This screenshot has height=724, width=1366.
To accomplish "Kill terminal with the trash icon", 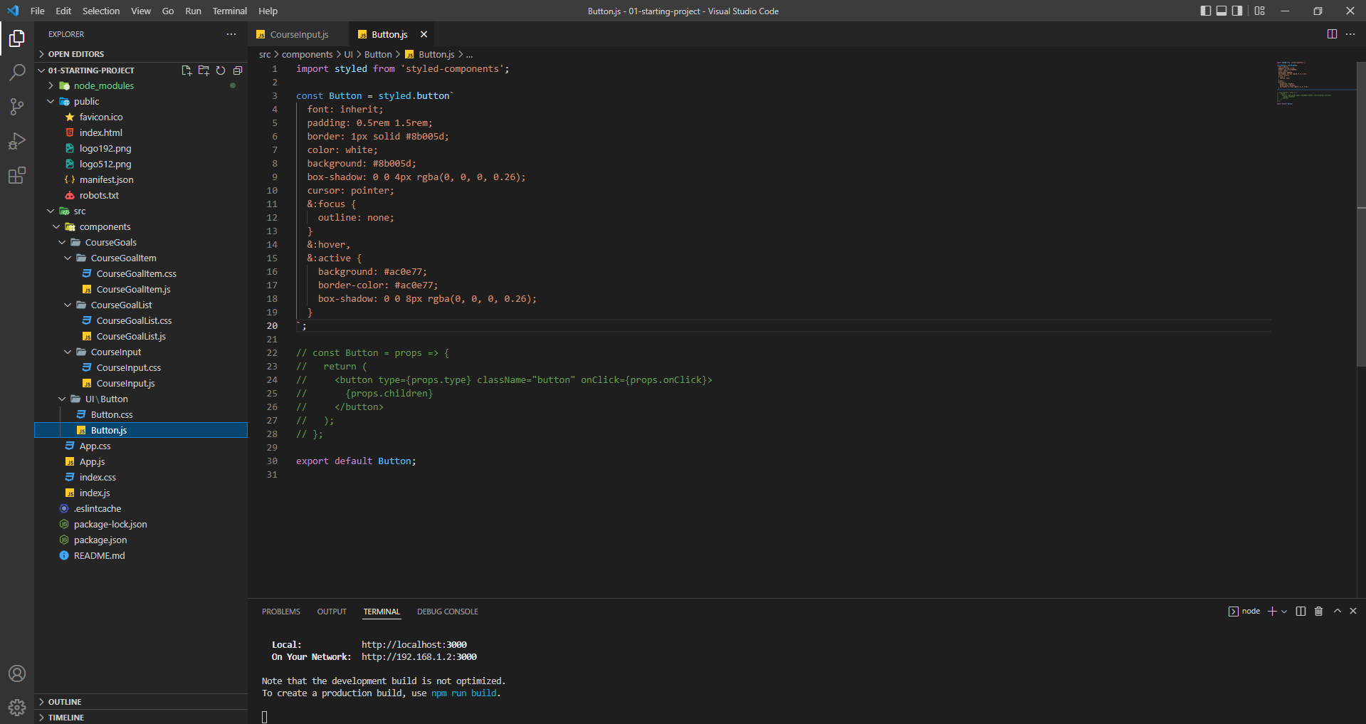I will point(1318,612).
